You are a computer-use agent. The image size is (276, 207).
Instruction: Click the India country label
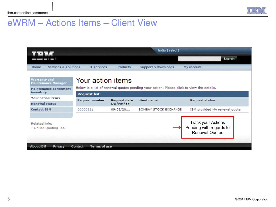pos(162,50)
